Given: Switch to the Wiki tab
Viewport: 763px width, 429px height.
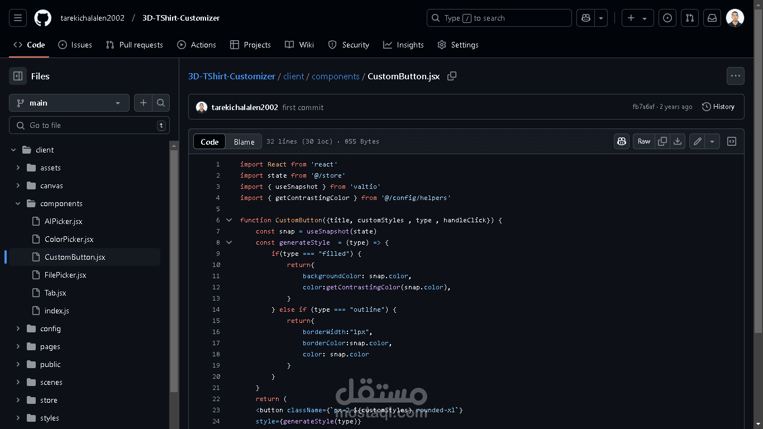Looking at the screenshot, I should pyautogui.click(x=299, y=45).
